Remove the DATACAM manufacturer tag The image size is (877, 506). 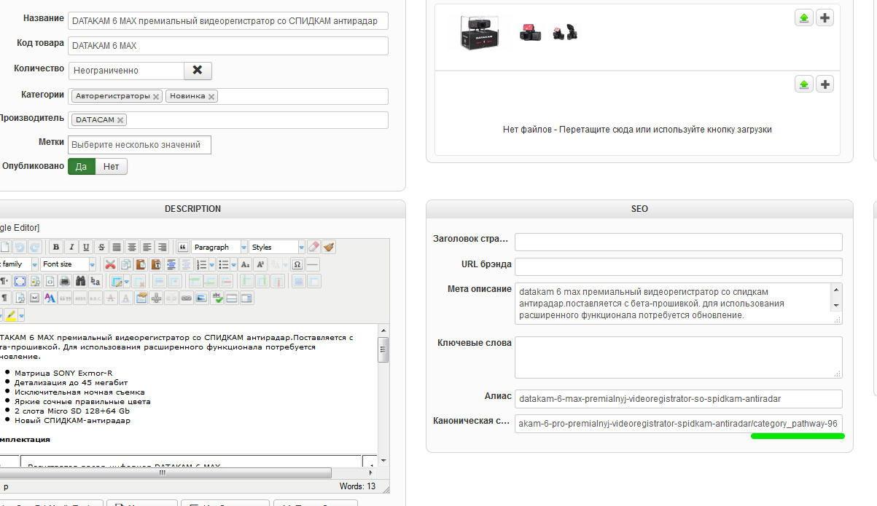[x=120, y=120]
